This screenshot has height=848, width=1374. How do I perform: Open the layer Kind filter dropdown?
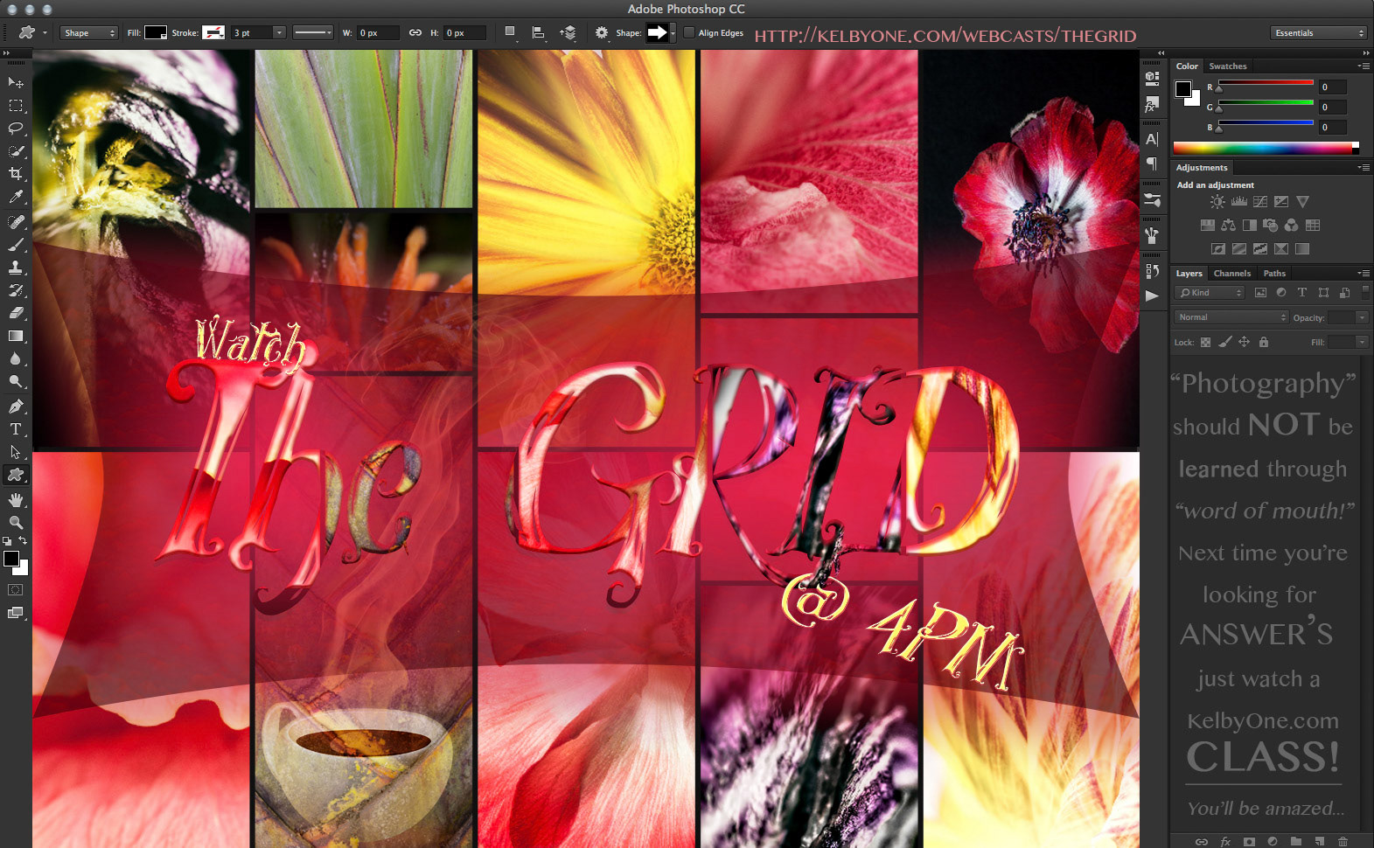pyautogui.click(x=1210, y=293)
